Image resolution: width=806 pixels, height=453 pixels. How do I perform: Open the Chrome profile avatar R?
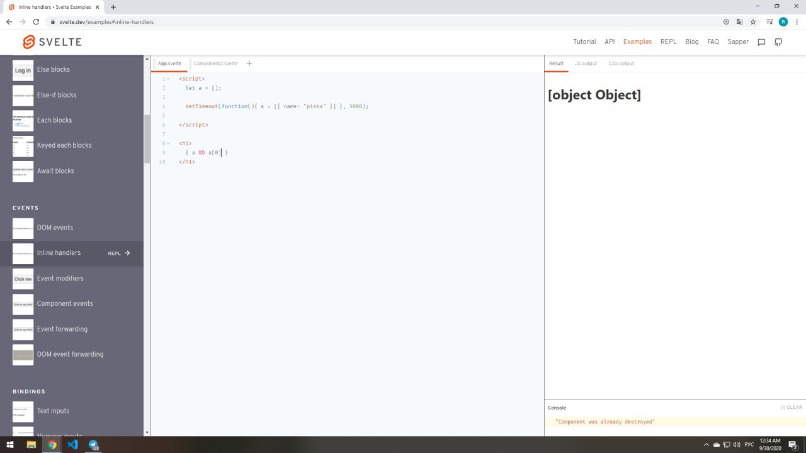coord(783,21)
